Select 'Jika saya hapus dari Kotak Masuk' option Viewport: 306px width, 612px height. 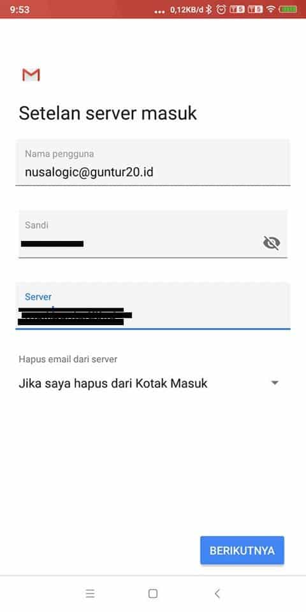113,383
